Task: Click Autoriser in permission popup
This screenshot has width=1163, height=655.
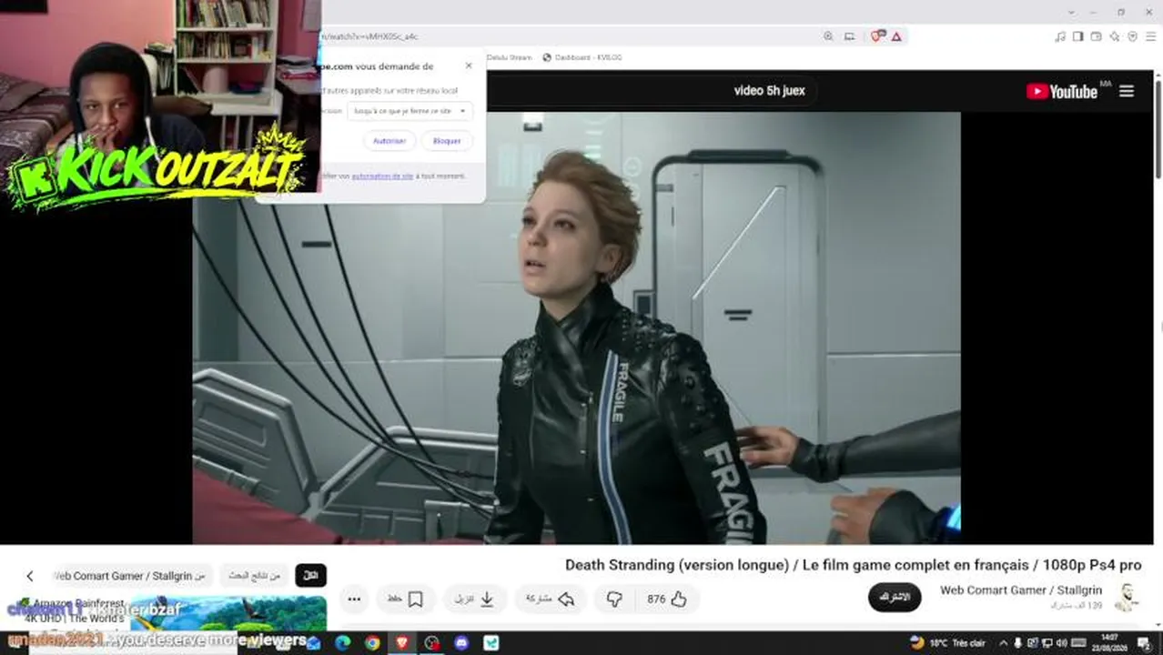Action: coord(389,141)
